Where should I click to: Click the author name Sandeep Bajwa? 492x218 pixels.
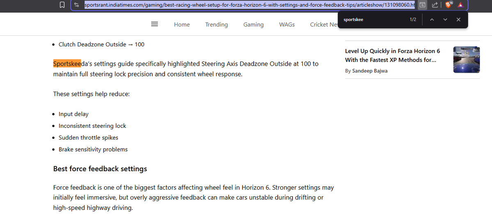[x=370, y=71]
